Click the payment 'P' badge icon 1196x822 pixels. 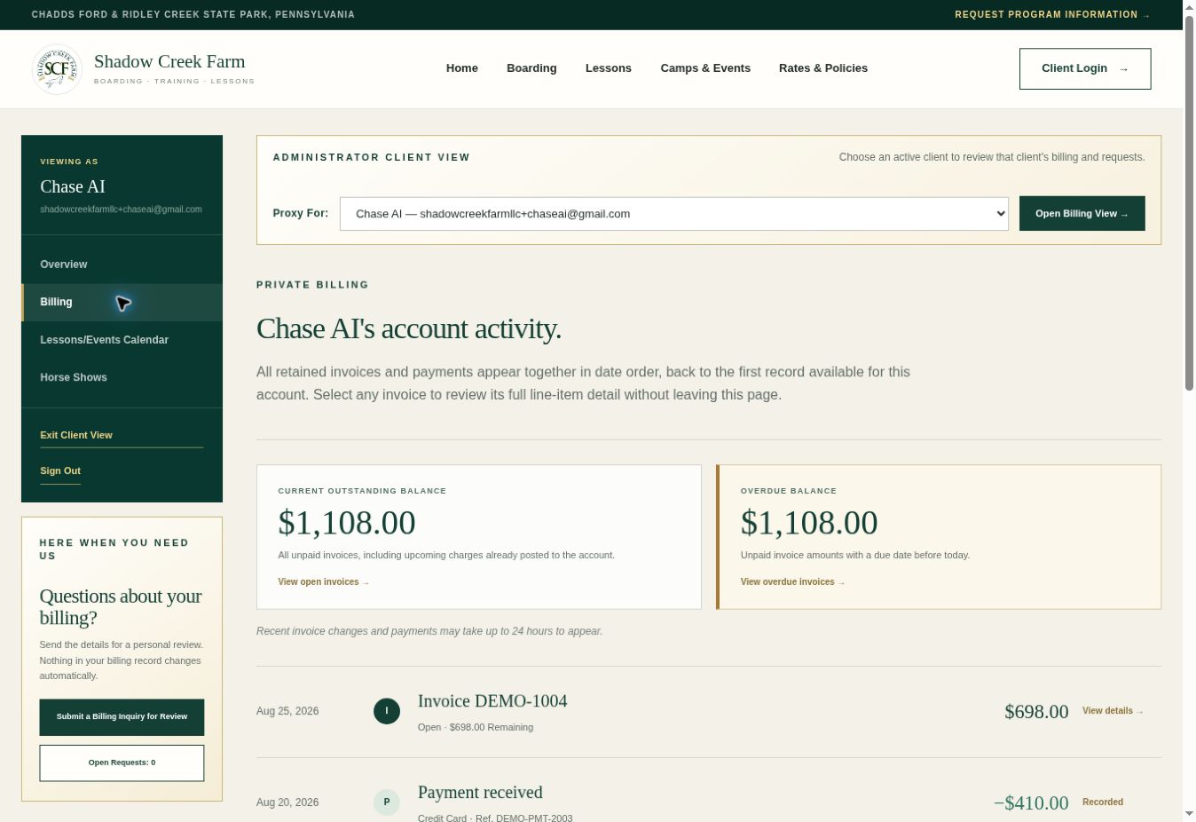tap(387, 802)
